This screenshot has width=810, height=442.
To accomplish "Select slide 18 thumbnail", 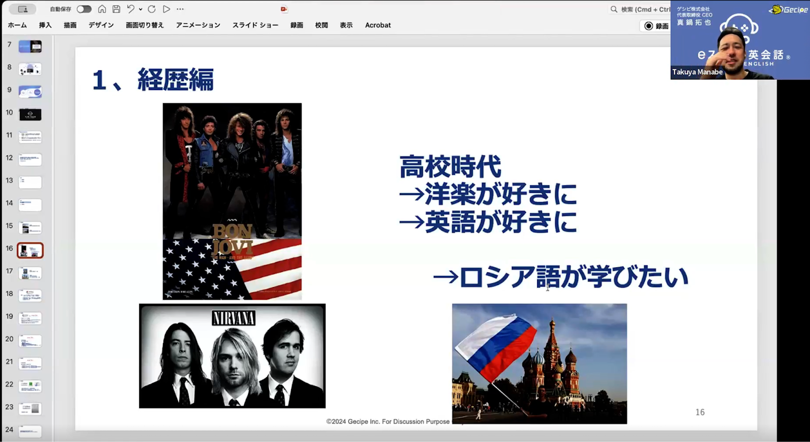I will (30, 296).
